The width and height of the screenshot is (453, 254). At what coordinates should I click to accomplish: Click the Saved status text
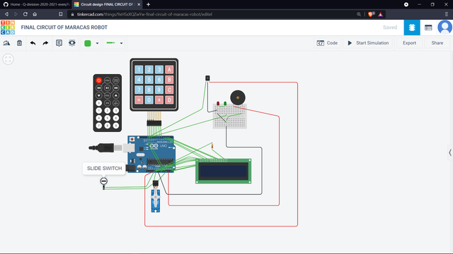tap(390, 28)
